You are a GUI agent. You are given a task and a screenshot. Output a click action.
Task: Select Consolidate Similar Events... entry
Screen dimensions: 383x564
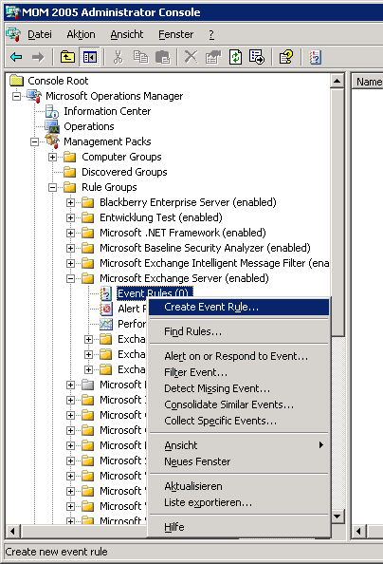pyautogui.click(x=239, y=404)
